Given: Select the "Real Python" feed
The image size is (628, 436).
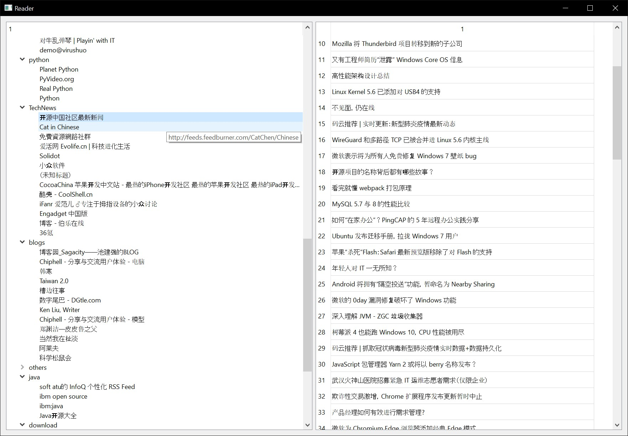Looking at the screenshot, I should [x=56, y=88].
